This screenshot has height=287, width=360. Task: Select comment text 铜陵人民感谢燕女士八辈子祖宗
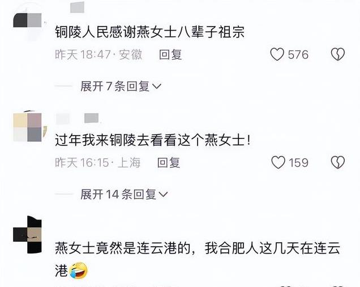(x=149, y=32)
